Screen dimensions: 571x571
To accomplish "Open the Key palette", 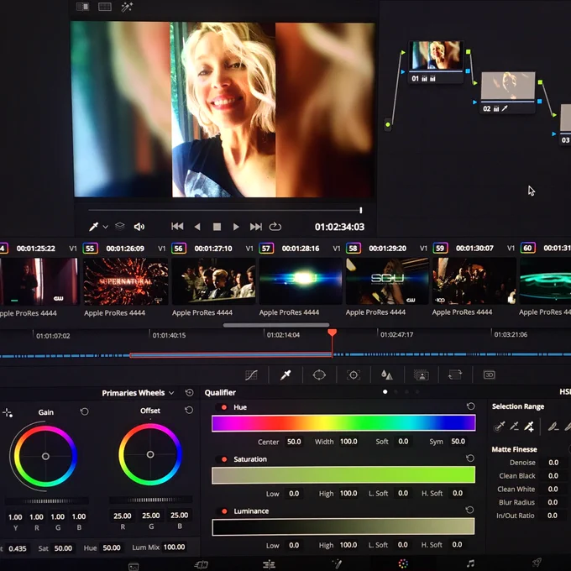I will point(421,375).
